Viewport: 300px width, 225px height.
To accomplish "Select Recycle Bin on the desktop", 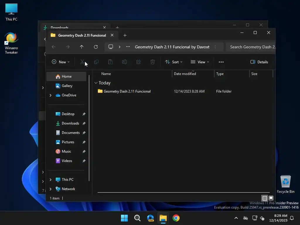I will tap(285, 184).
